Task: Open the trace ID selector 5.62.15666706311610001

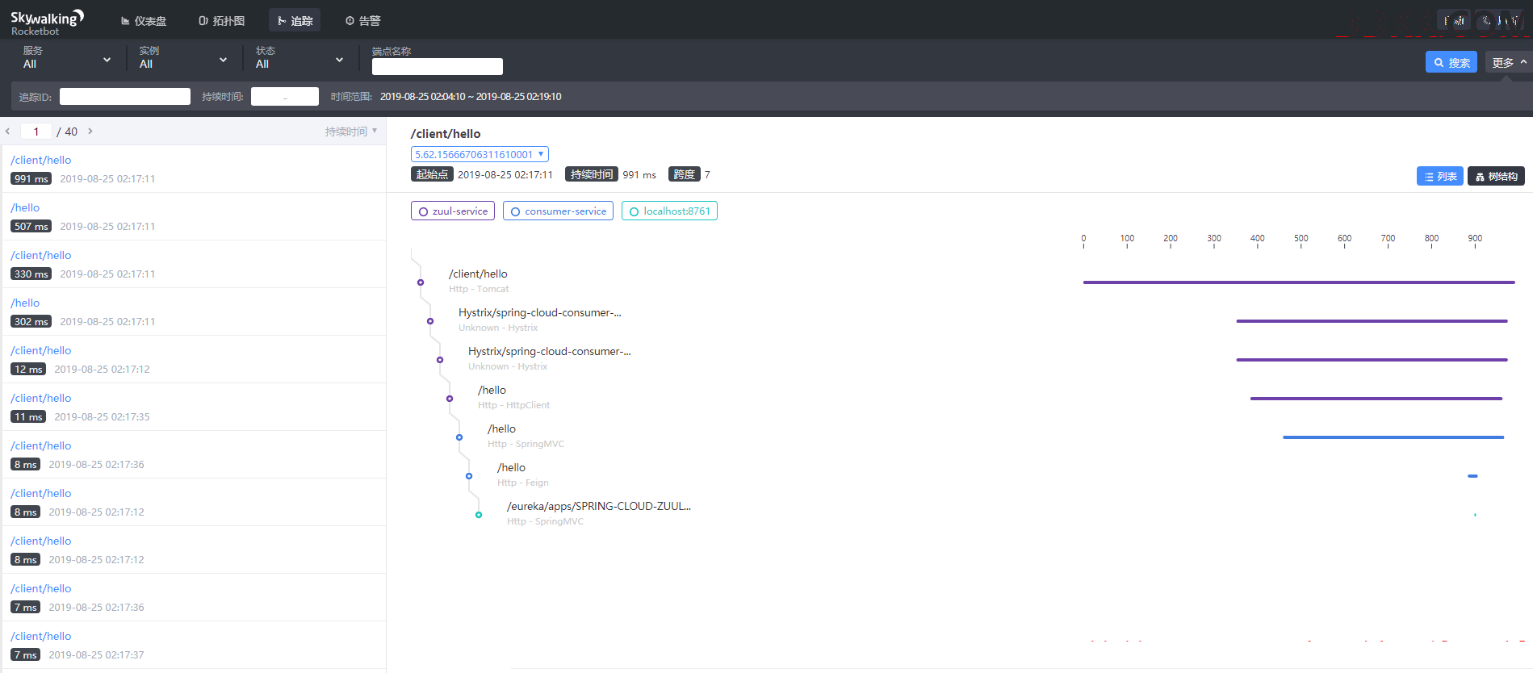Action: tap(480, 154)
